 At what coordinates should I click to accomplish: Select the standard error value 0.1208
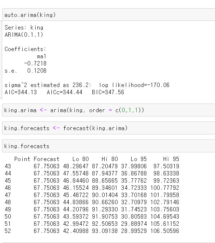click(x=37, y=71)
